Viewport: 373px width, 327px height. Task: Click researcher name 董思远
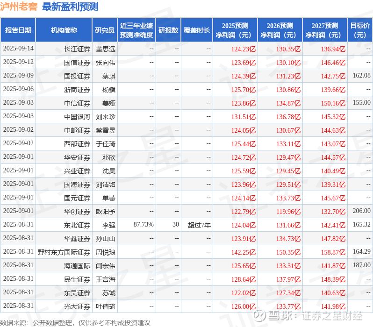(x=106, y=49)
